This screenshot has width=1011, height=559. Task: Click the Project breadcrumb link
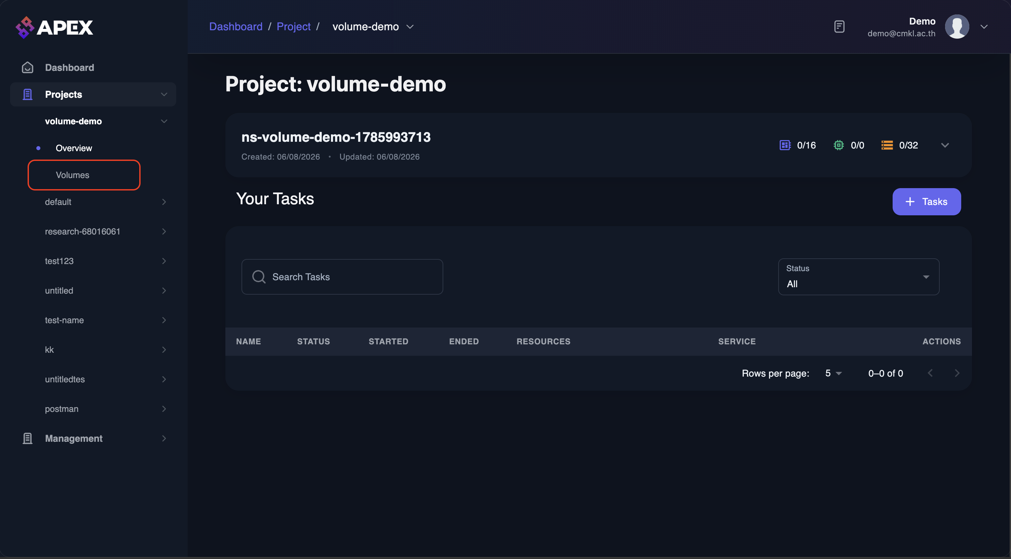(294, 27)
